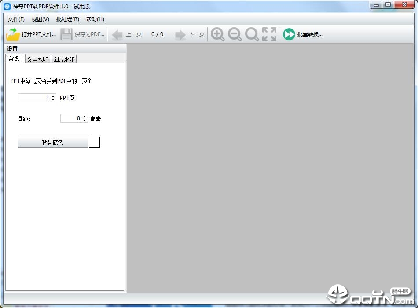Image resolution: width=418 pixels, height=308 pixels.
Task: Maximize the application window
Action: 388,5
